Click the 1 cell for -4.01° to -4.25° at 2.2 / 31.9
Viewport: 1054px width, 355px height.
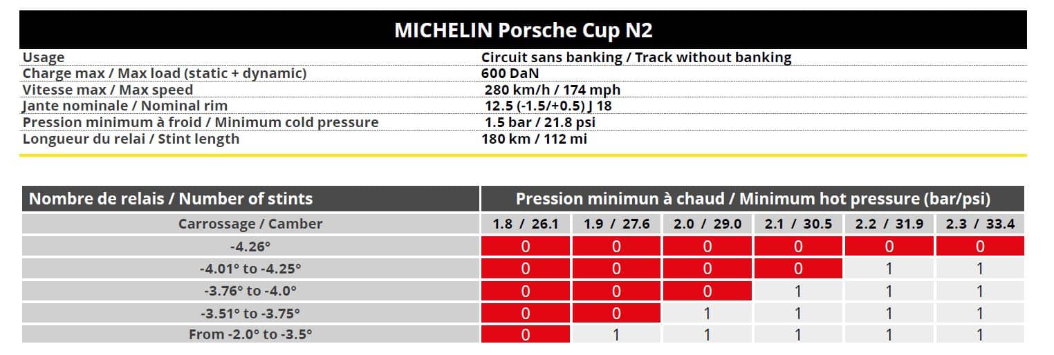pyautogui.click(x=889, y=269)
